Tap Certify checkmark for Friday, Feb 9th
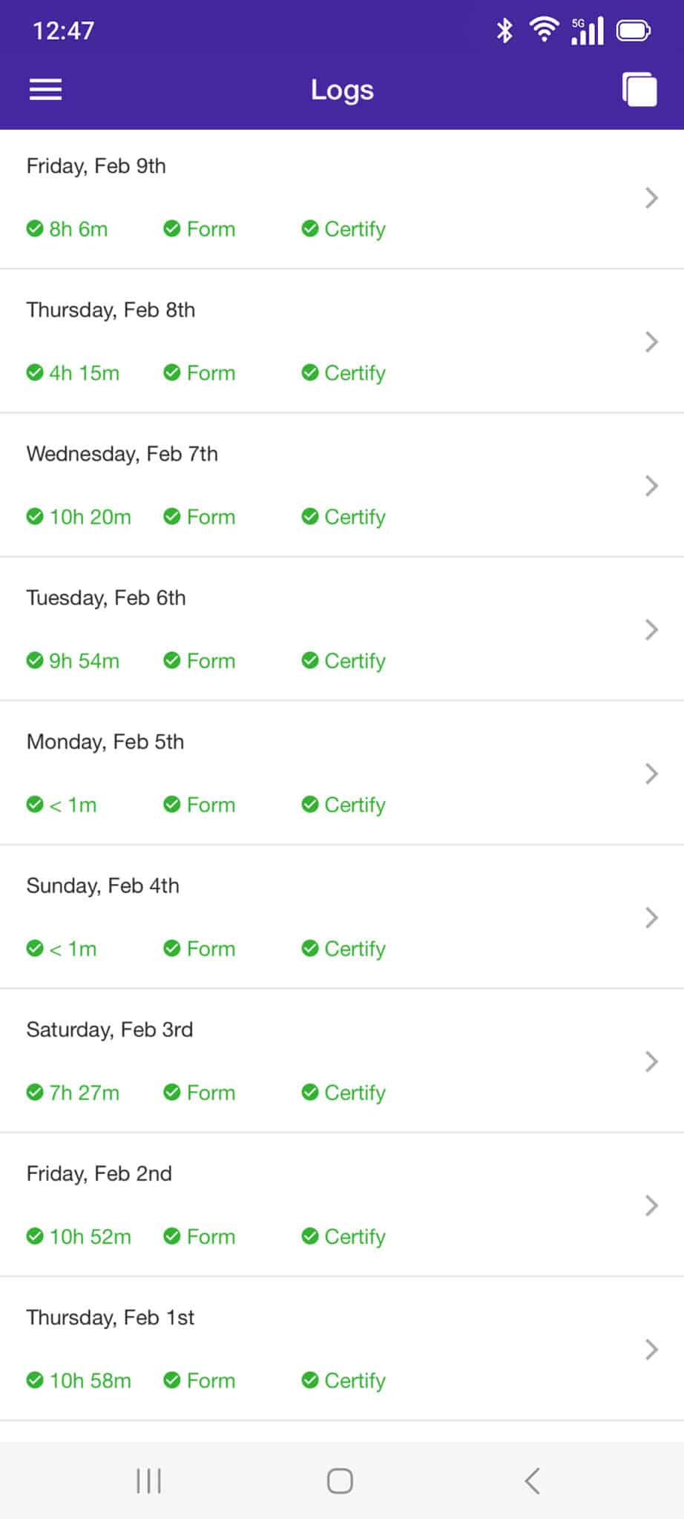 click(x=310, y=228)
